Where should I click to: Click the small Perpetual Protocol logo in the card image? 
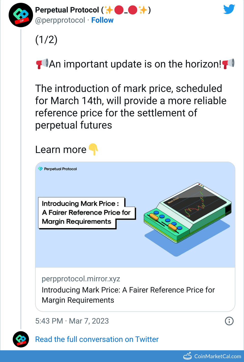(x=40, y=169)
